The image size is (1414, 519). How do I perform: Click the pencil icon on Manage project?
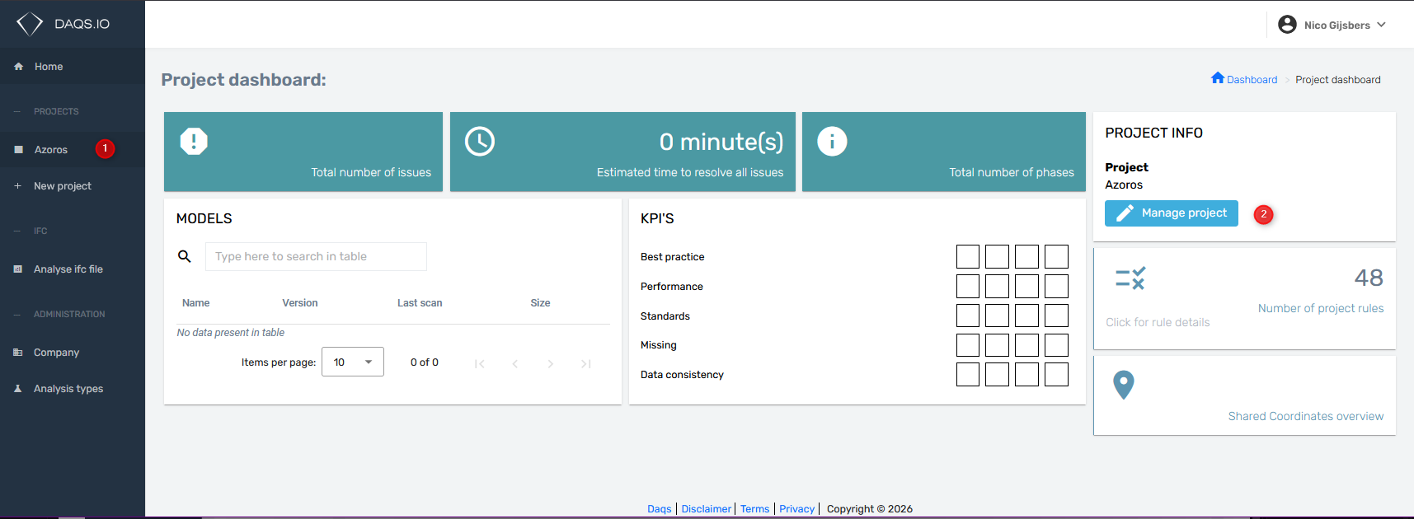coord(1125,213)
